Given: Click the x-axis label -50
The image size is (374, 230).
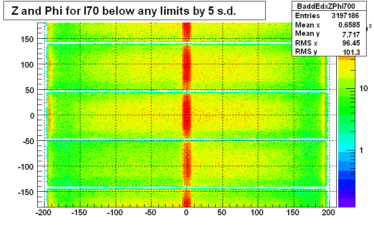Looking at the screenshot, I should click(x=150, y=212).
